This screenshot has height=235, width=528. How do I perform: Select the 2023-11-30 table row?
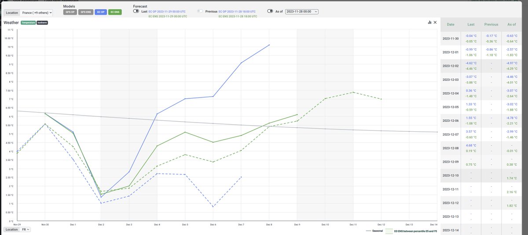click(481, 38)
